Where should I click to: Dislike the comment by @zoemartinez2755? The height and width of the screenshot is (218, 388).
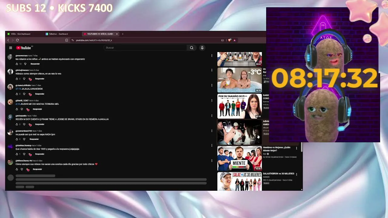coord(24,139)
